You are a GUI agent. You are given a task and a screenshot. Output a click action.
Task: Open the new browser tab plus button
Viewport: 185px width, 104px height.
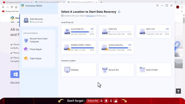pyautogui.click(x=101, y=2)
